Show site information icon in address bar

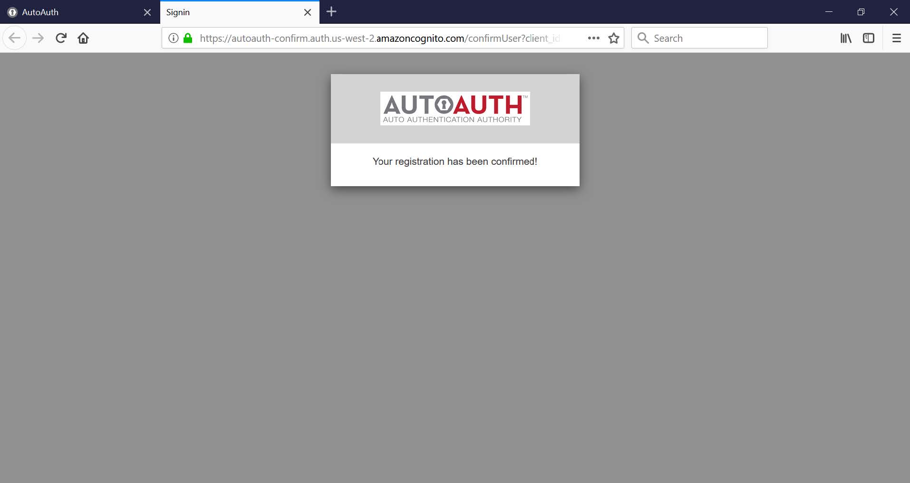(174, 38)
